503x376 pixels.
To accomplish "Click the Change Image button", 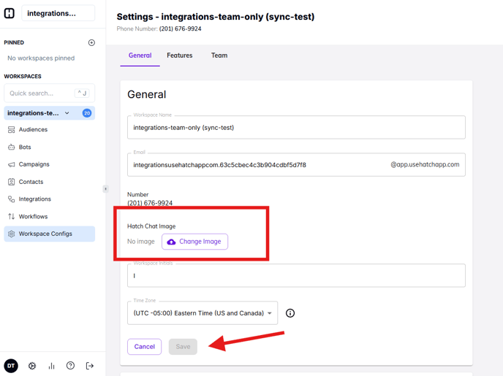I will coord(194,242).
